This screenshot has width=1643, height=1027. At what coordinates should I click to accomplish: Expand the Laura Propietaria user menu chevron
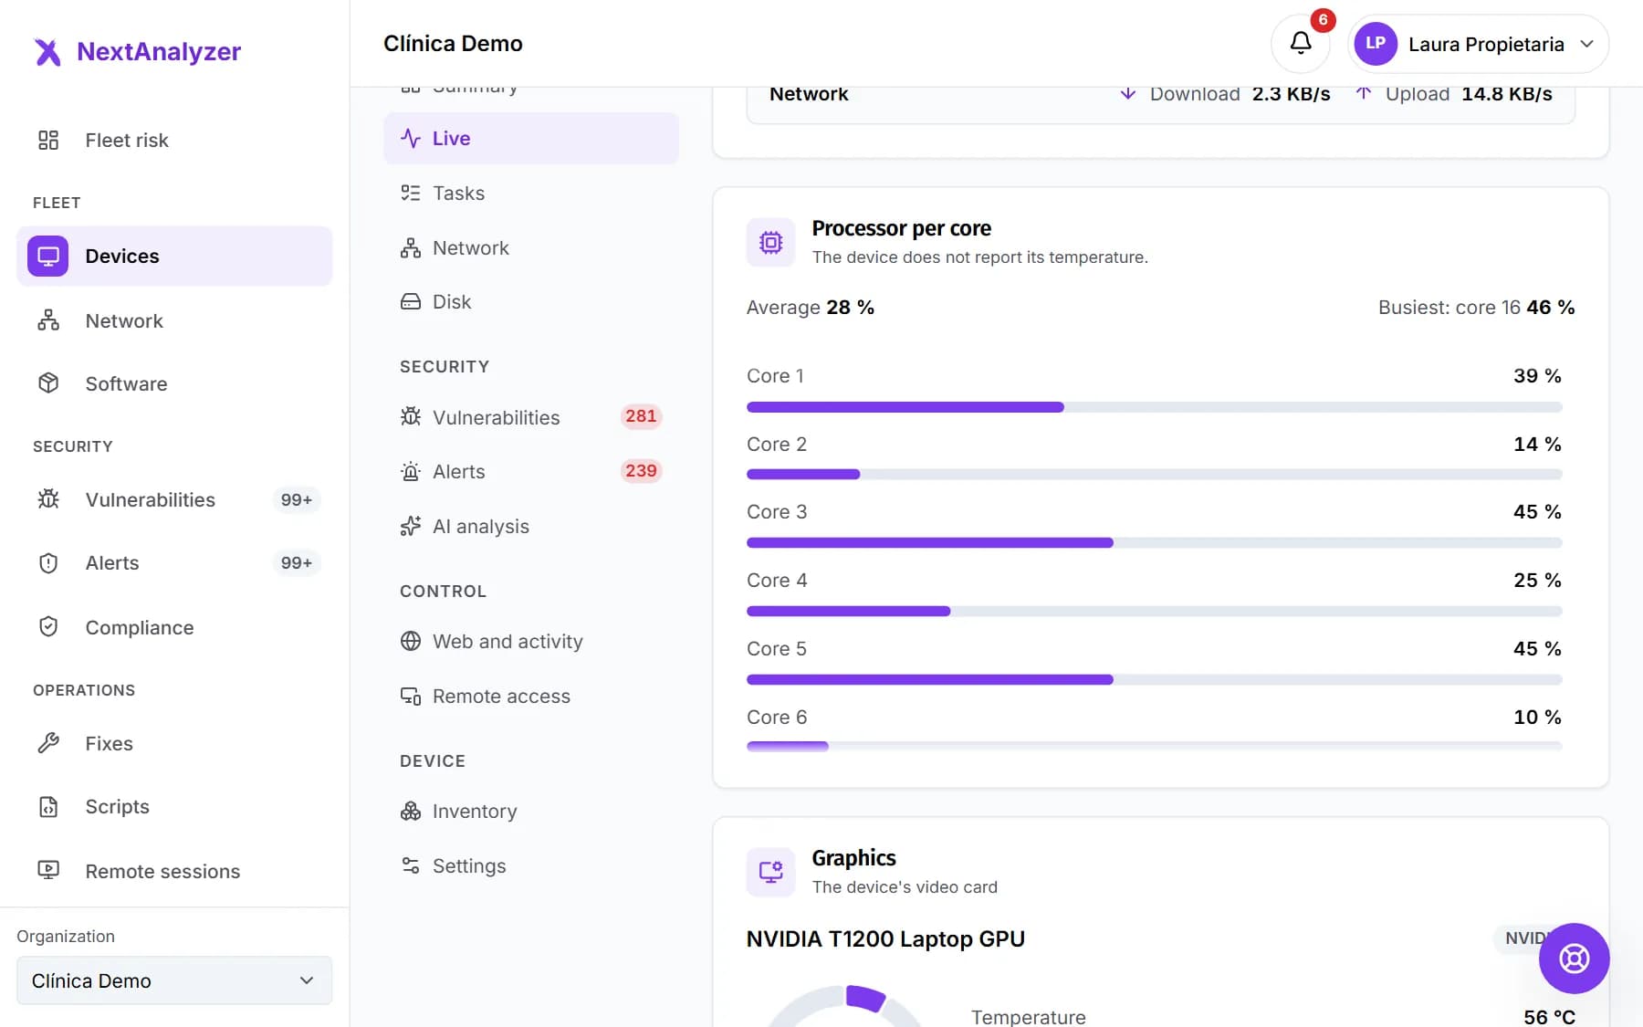pyautogui.click(x=1587, y=44)
